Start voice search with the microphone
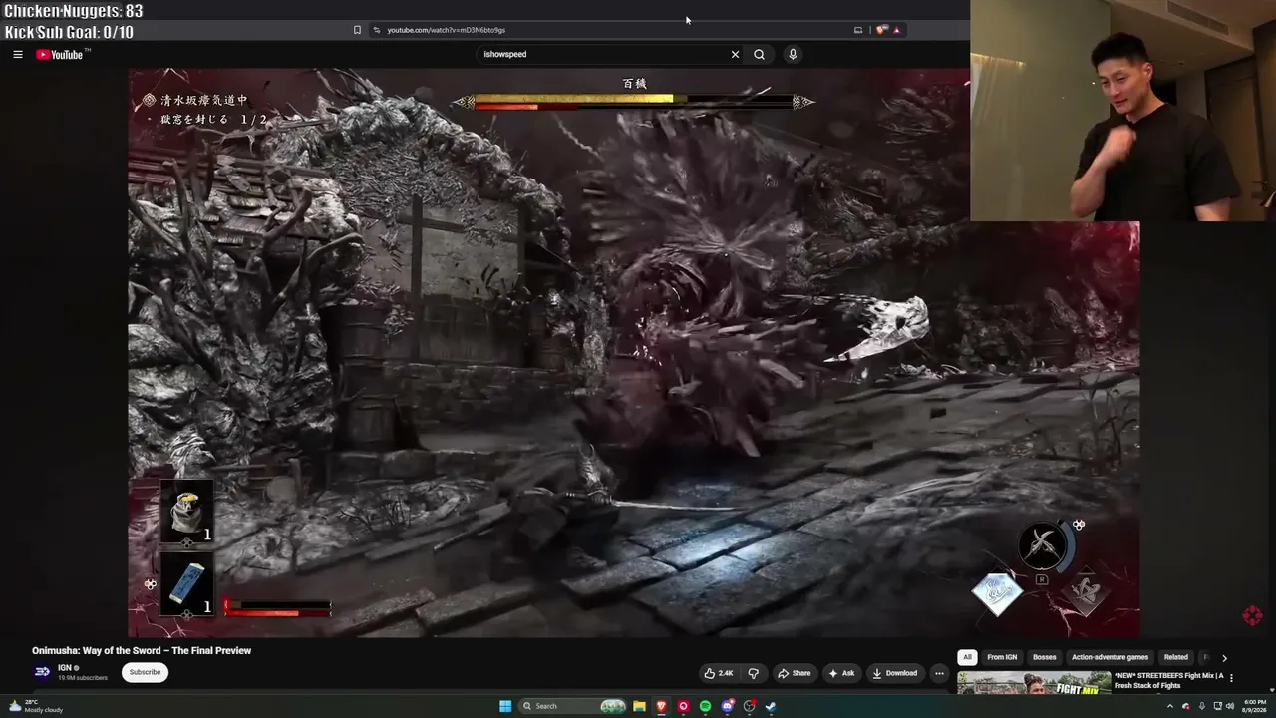The width and height of the screenshot is (1276, 718). [793, 54]
